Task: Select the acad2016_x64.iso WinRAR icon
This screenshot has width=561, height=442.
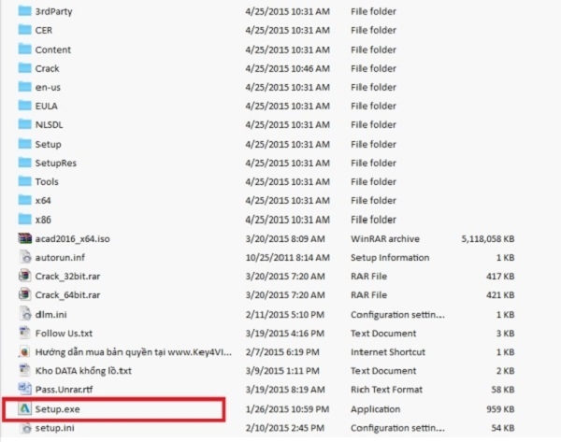Action: click(x=24, y=238)
